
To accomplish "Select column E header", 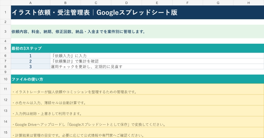I will click(x=157, y=3).
